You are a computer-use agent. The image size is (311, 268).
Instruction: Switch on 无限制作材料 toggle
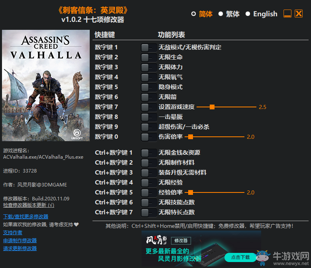click(x=149, y=163)
